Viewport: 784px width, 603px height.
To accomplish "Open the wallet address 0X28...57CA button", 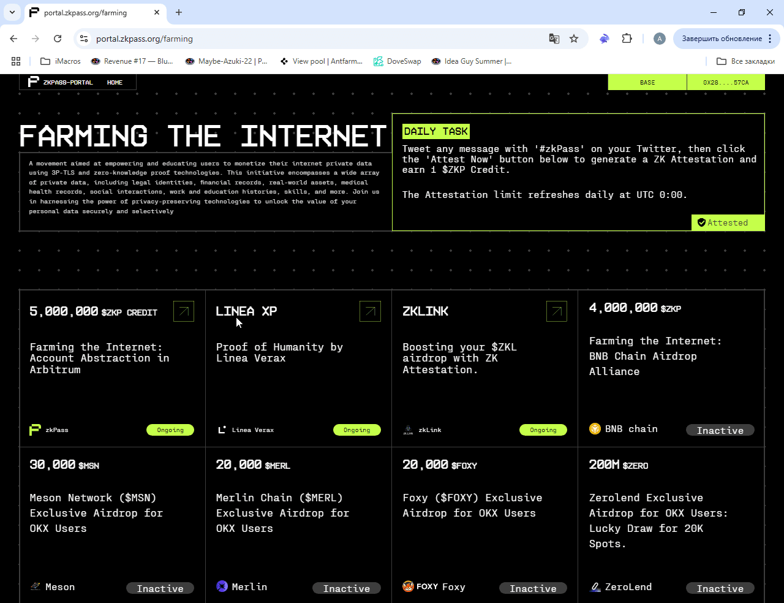I will pyautogui.click(x=726, y=82).
